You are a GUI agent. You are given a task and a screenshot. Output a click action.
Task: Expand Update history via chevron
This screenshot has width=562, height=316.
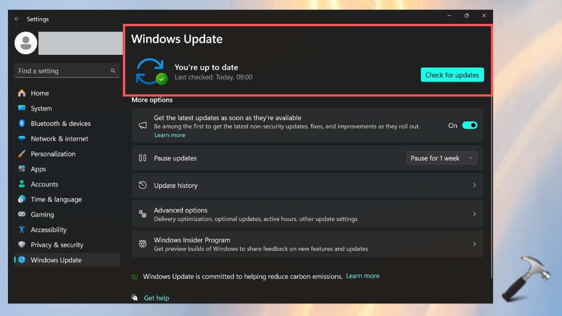(474, 185)
